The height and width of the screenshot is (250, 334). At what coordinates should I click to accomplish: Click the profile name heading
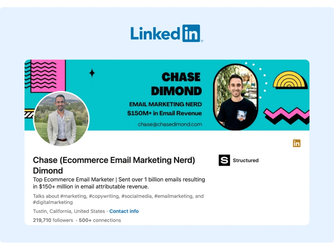pyautogui.click(x=114, y=165)
